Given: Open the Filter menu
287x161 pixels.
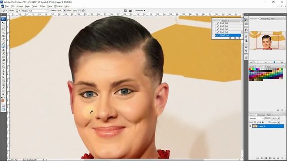Looking at the screenshot, I should (x=43, y=6).
